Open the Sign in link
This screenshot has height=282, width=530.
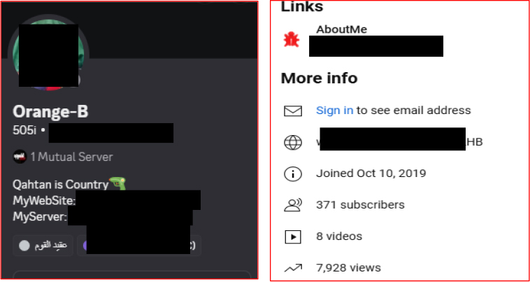(x=335, y=111)
